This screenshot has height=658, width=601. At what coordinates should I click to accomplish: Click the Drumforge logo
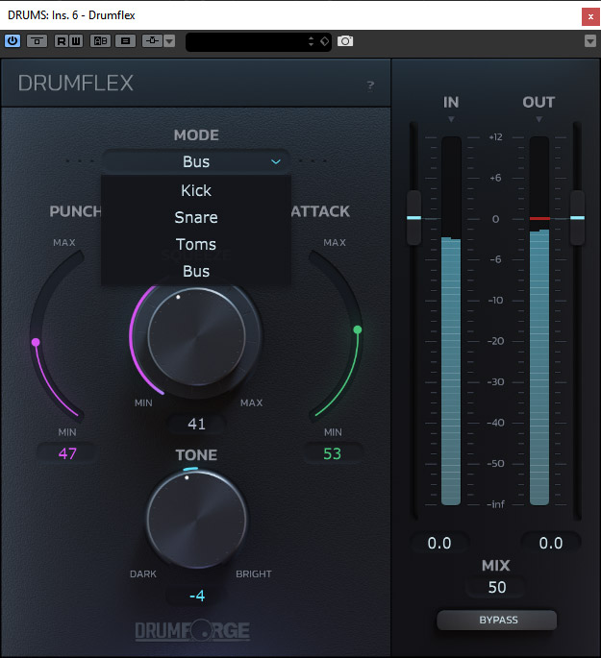192,631
